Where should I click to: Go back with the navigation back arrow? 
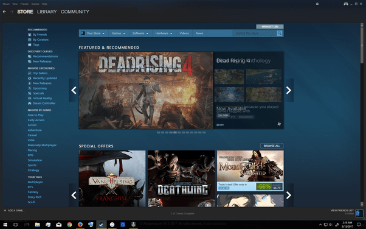tap(4, 12)
